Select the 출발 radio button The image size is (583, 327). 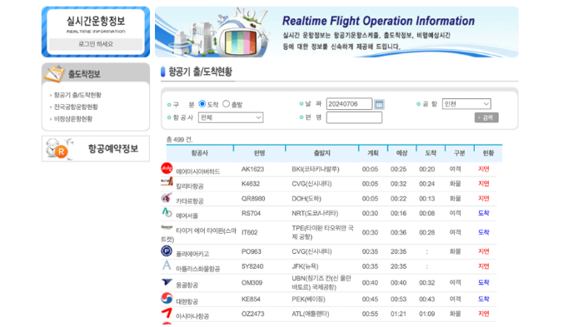tap(226, 104)
